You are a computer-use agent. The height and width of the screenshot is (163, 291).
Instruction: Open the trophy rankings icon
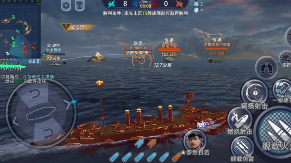pyautogui.click(x=80, y=5)
